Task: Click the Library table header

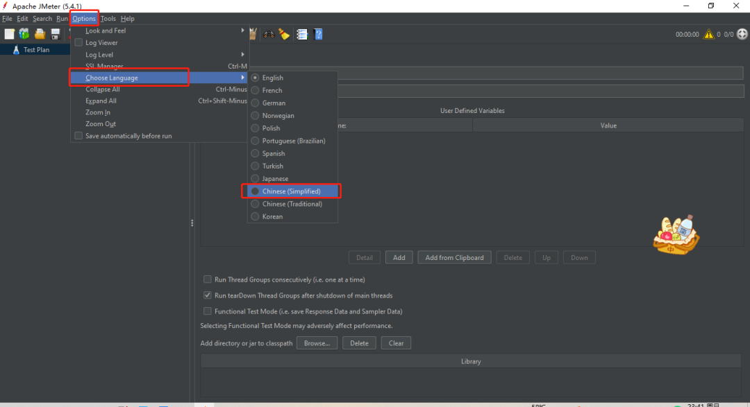Action: [471, 362]
